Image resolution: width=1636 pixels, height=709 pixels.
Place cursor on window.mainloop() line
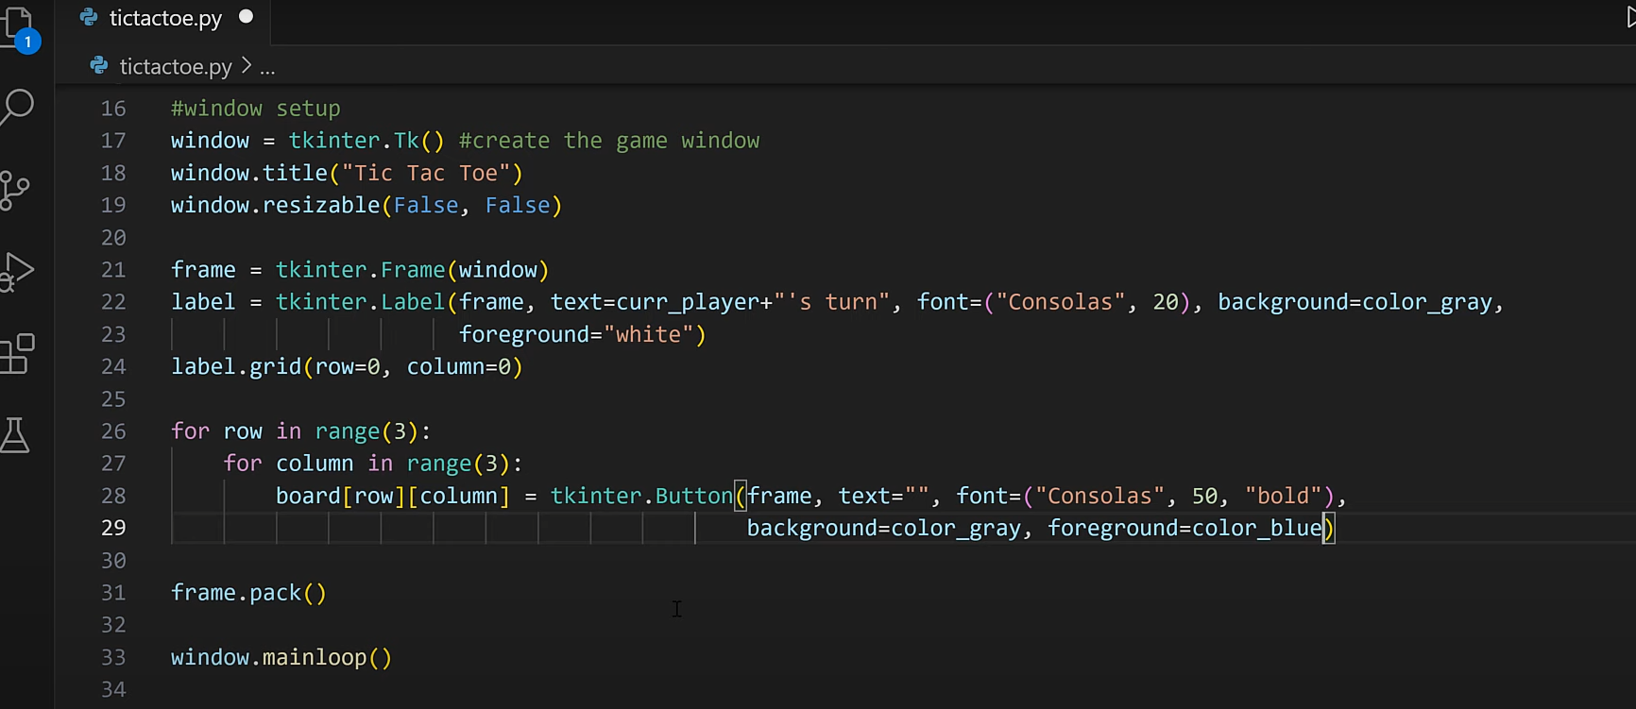[x=281, y=657]
